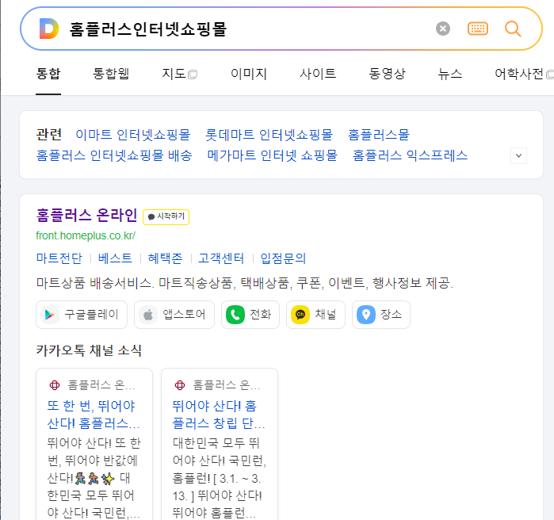Go to the 동영상 tab

coord(387,74)
